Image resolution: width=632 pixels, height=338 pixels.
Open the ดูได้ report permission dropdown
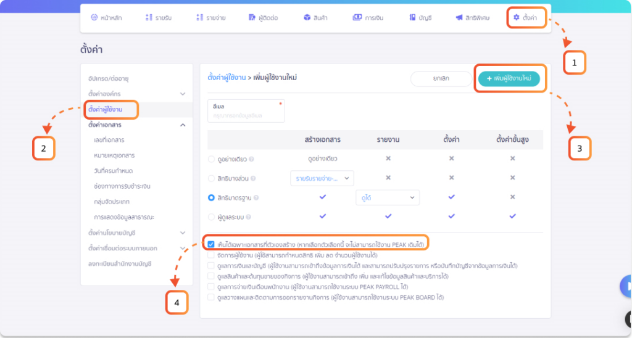(387, 197)
